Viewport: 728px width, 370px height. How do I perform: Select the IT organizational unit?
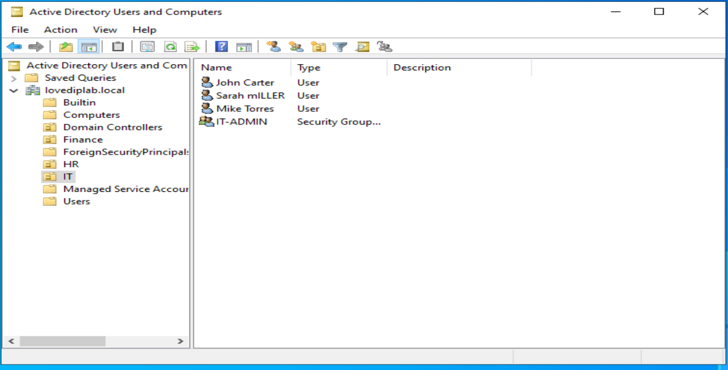coord(68,176)
